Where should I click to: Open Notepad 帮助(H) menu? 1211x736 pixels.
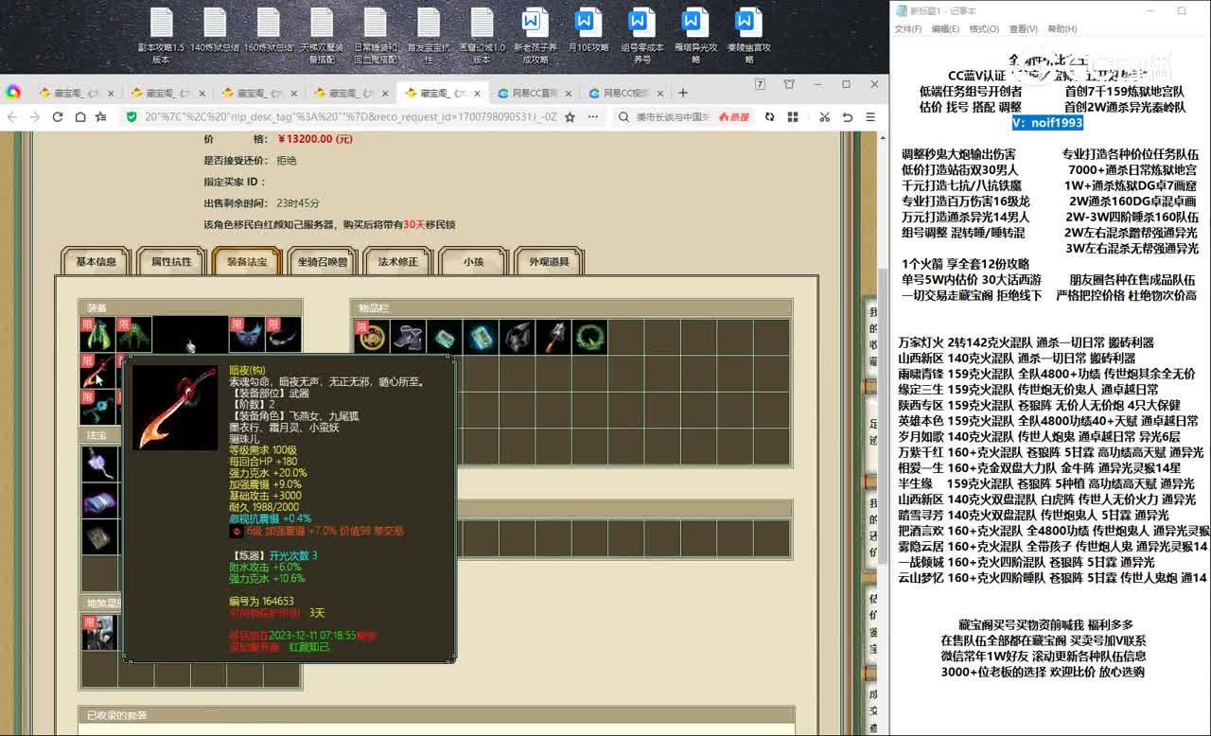coord(1062,29)
